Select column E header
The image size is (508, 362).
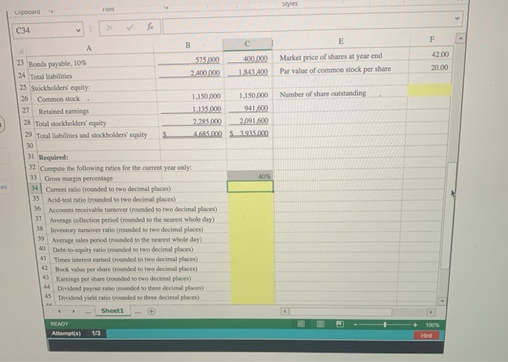(341, 41)
